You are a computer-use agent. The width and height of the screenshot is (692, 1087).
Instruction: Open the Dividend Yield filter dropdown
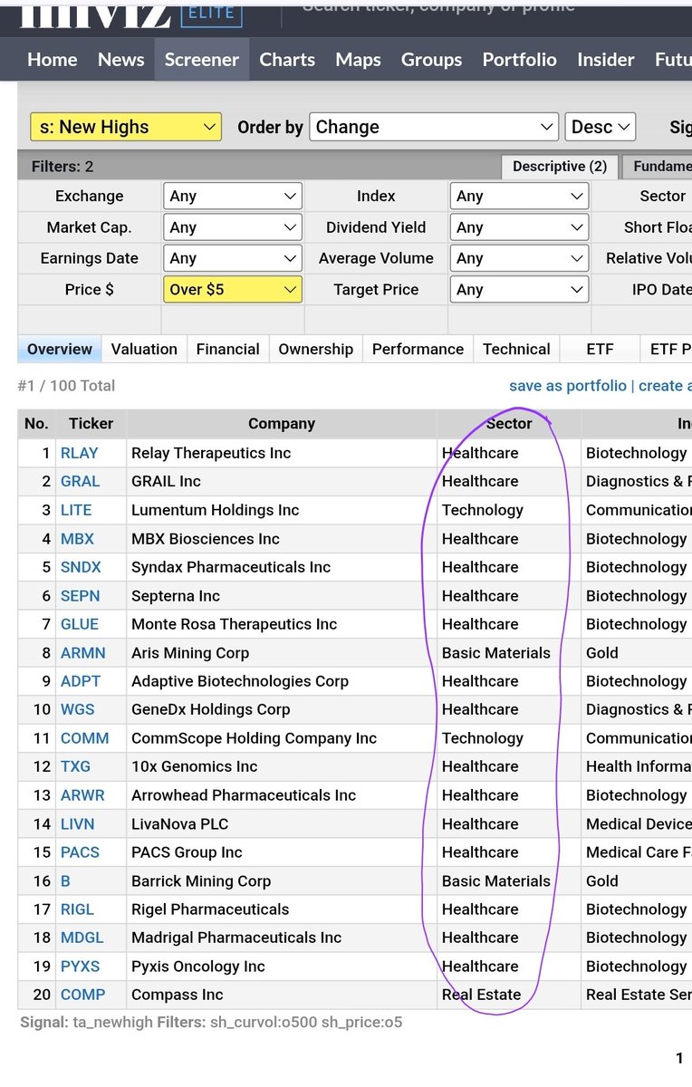[x=519, y=227]
